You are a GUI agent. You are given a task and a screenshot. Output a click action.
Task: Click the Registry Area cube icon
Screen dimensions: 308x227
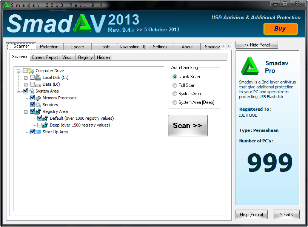(38, 111)
